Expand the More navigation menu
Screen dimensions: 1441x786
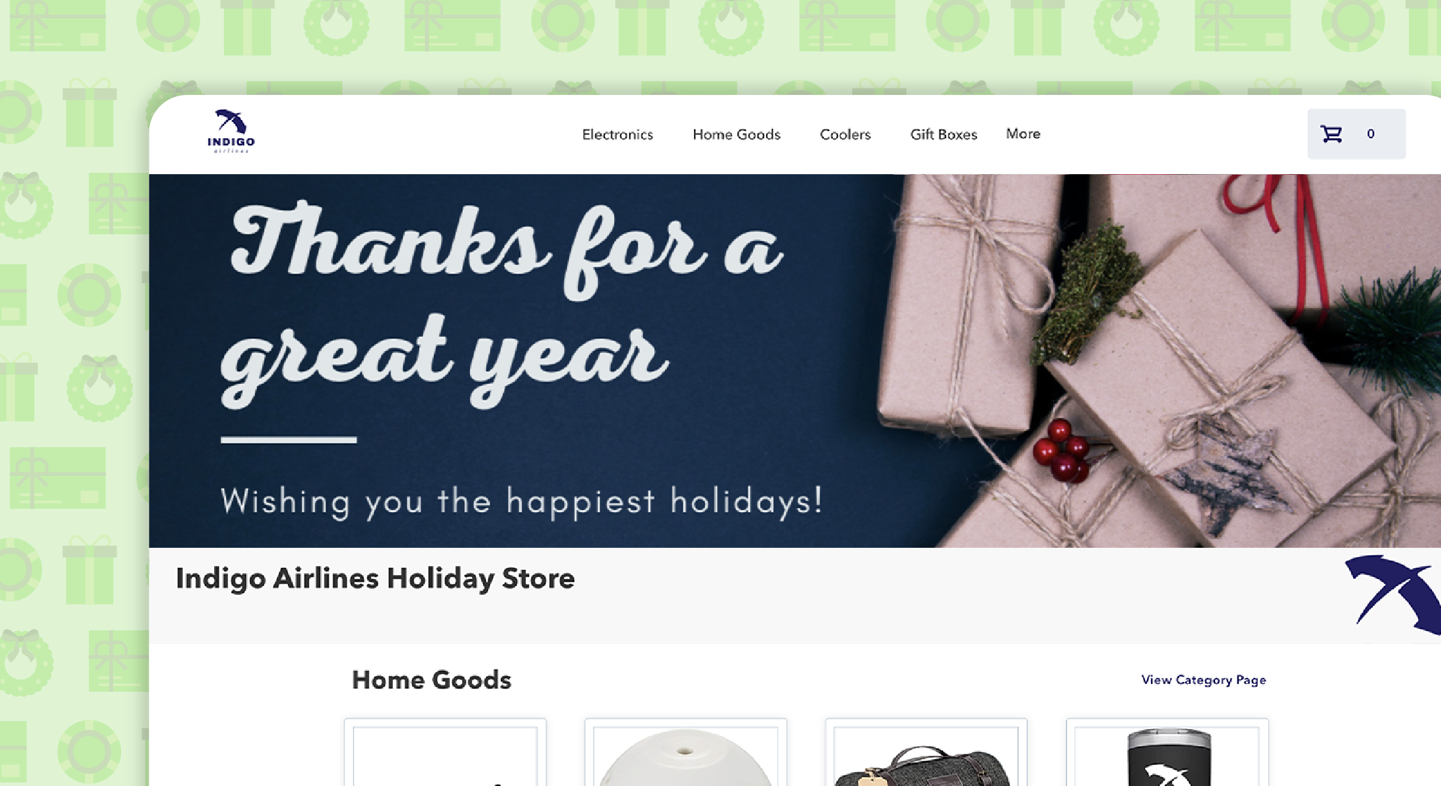pos(1023,134)
